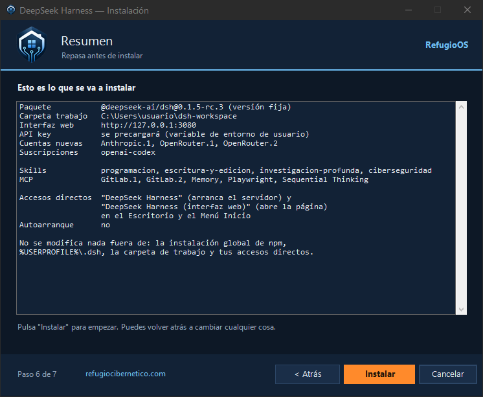Click the Instalar button
483x397 pixels.
(379, 374)
